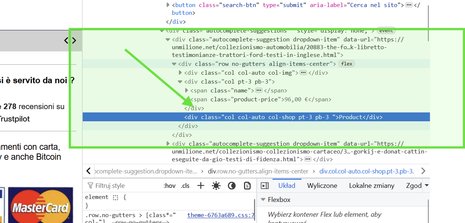The image size is (465, 223).
Task: Select breadcrumb div.row.no-gutters.align-items-center
Action: tap(258, 171)
